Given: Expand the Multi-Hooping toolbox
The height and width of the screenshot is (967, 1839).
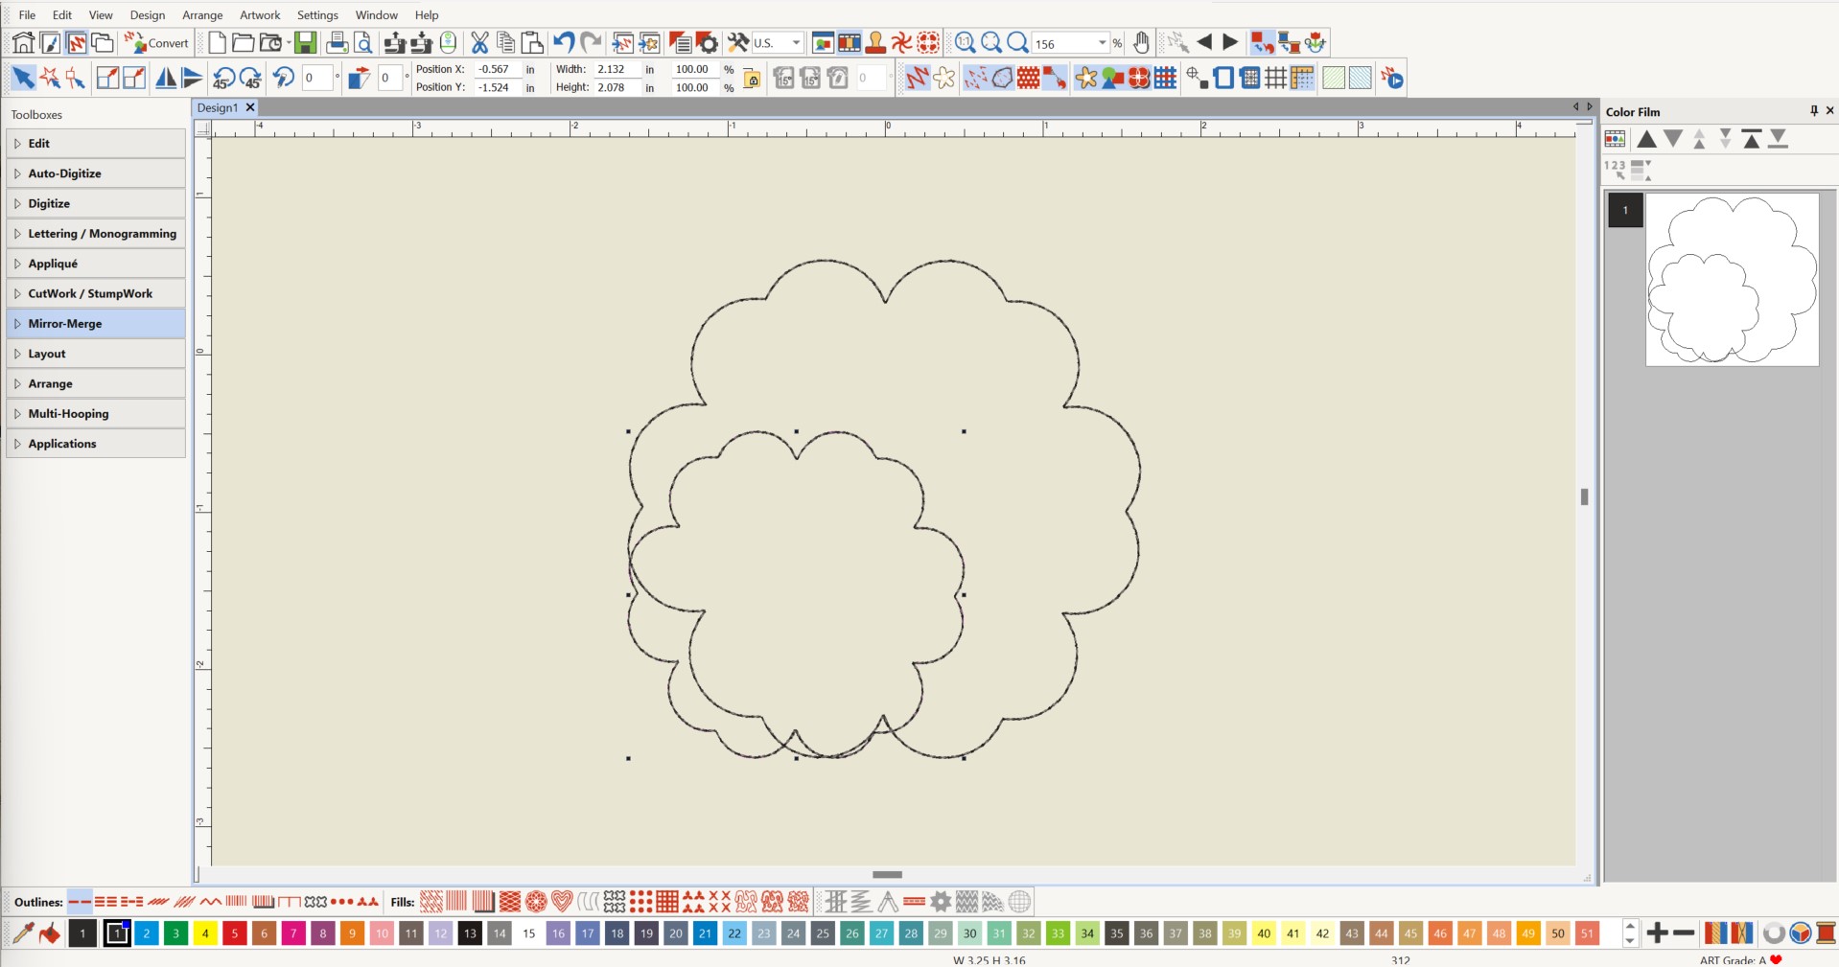Looking at the screenshot, I should click(x=96, y=414).
